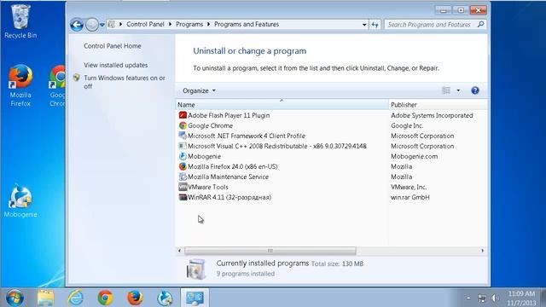
Task: Click the Mozilla Maintenance Service icon
Action: [183, 177]
